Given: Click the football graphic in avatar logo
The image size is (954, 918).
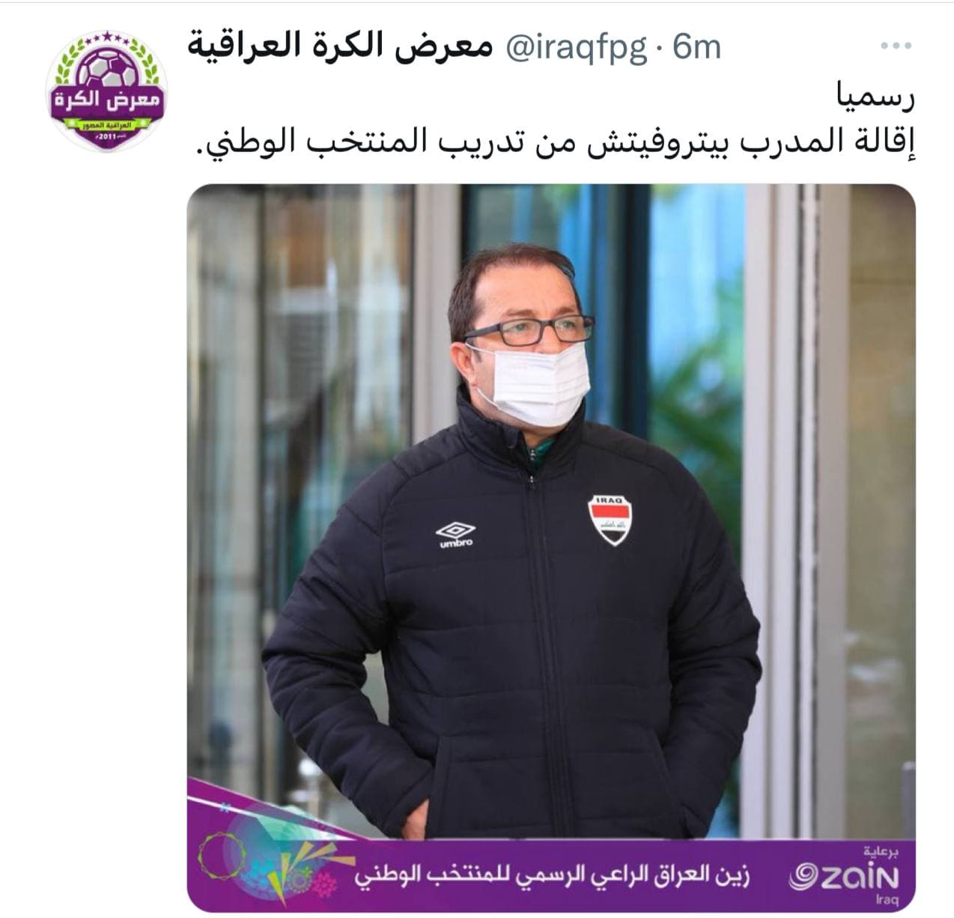Looking at the screenshot, I should (107, 67).
